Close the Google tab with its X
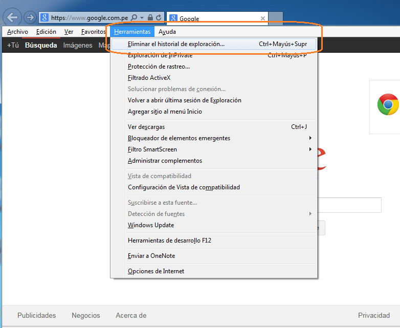Viewport: 400px width, 328px height. coord(263,18)
